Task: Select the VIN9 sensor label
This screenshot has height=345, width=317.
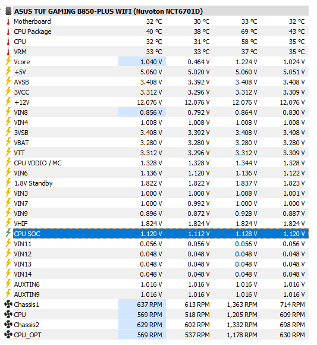Action: pos(21,214)
